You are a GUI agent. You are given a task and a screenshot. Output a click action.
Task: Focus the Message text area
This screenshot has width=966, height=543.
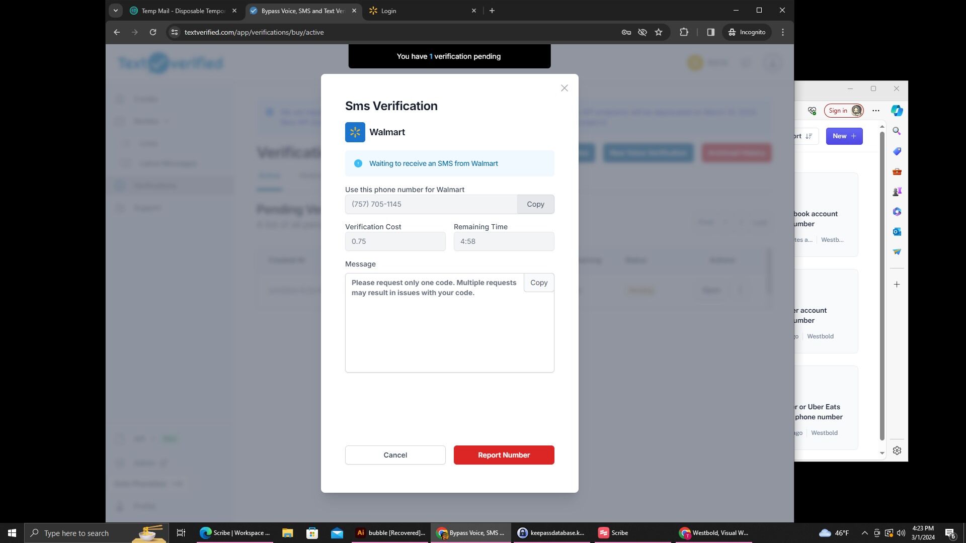pyautogui.click(x=449, y=323)
